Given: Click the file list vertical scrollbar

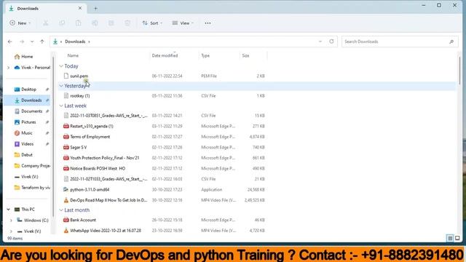Looking at the screenshot, I should 459,70.
